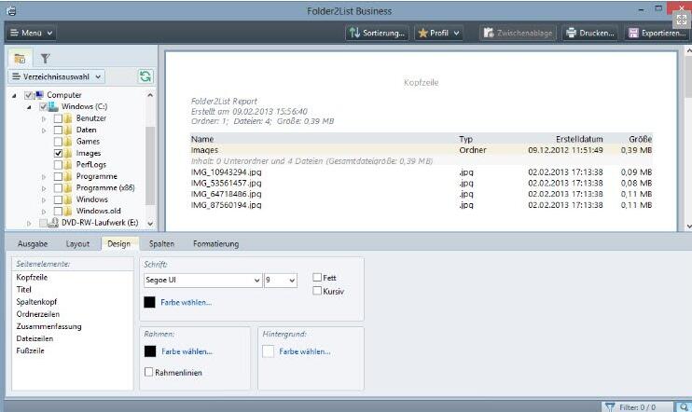Click IMG_87560194.jpg row in preview

(421, 205)
